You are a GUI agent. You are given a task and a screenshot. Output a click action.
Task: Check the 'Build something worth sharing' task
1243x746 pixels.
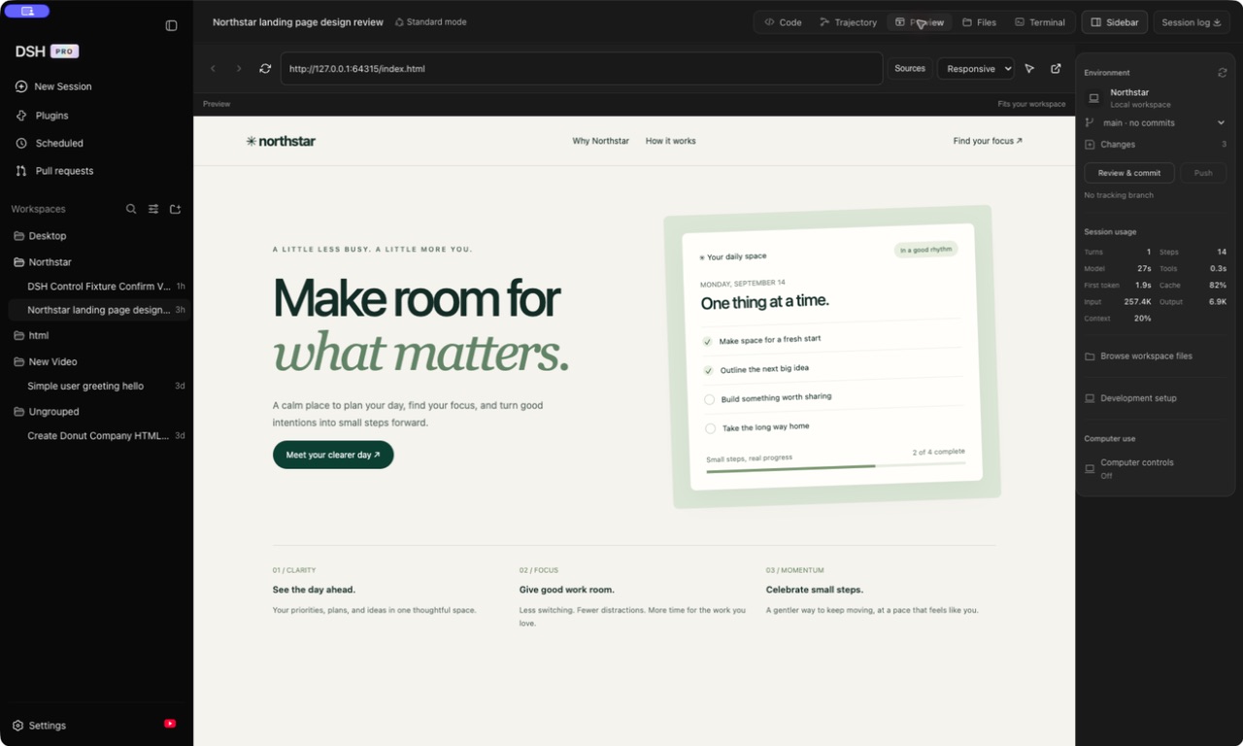[x=709, y=399]
